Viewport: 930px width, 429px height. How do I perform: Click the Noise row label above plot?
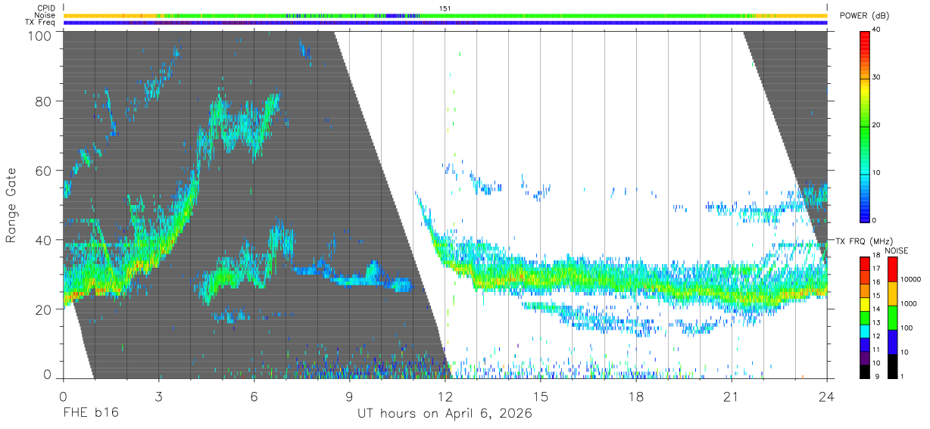point(46,15)
